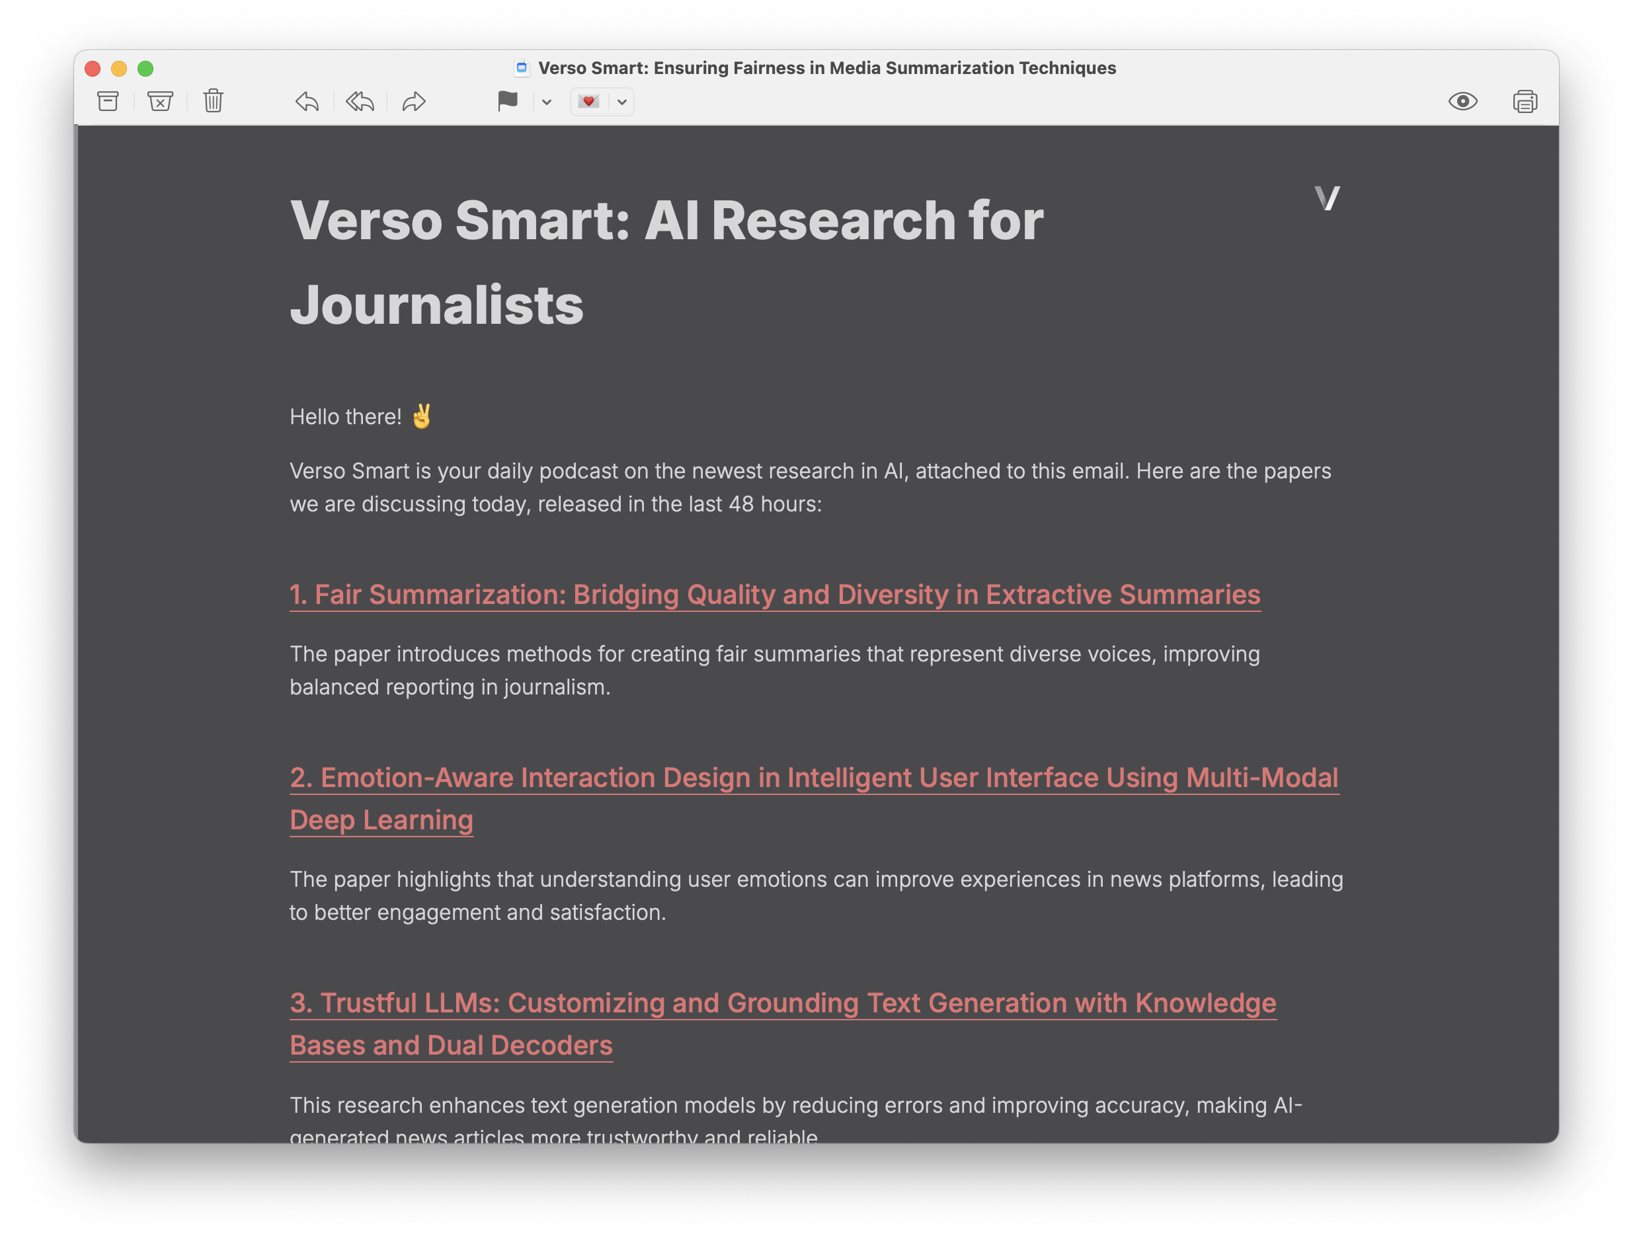Move this message to Junk
The width and height of the screenshot is (1633, 1241).
(x=161, y=101)
